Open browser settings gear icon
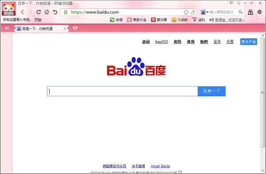Viewport: 266px width, 174px height. (259, 12)
